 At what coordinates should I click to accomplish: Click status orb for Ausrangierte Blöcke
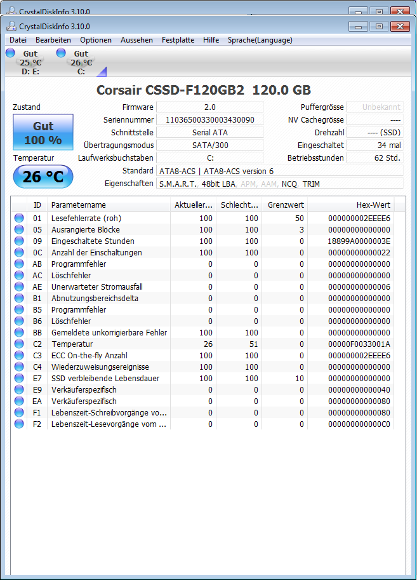pos(19,230)
